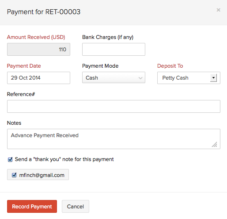Click the Amount Received field showing 110
The image size is (227, 219).
[x=38, y=50]
